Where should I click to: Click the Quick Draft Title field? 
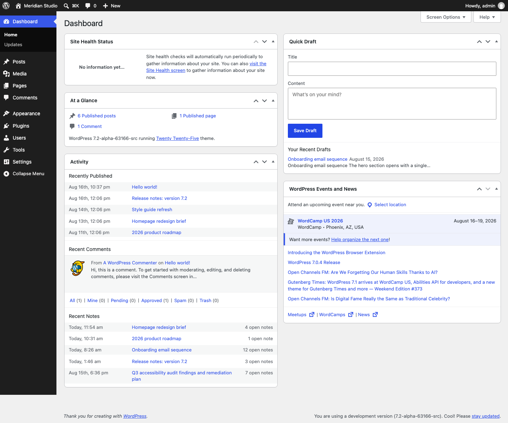pos(392,69)
